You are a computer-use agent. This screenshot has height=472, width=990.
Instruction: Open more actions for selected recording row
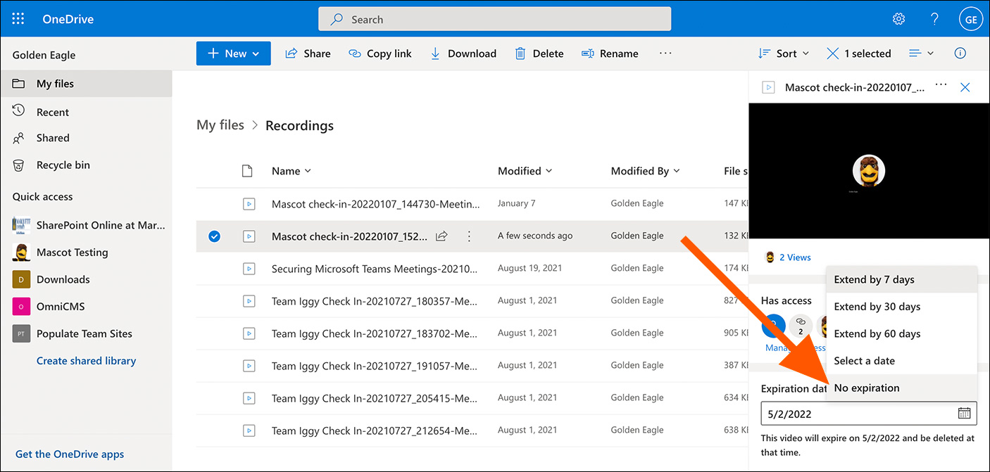coord(469,236)
